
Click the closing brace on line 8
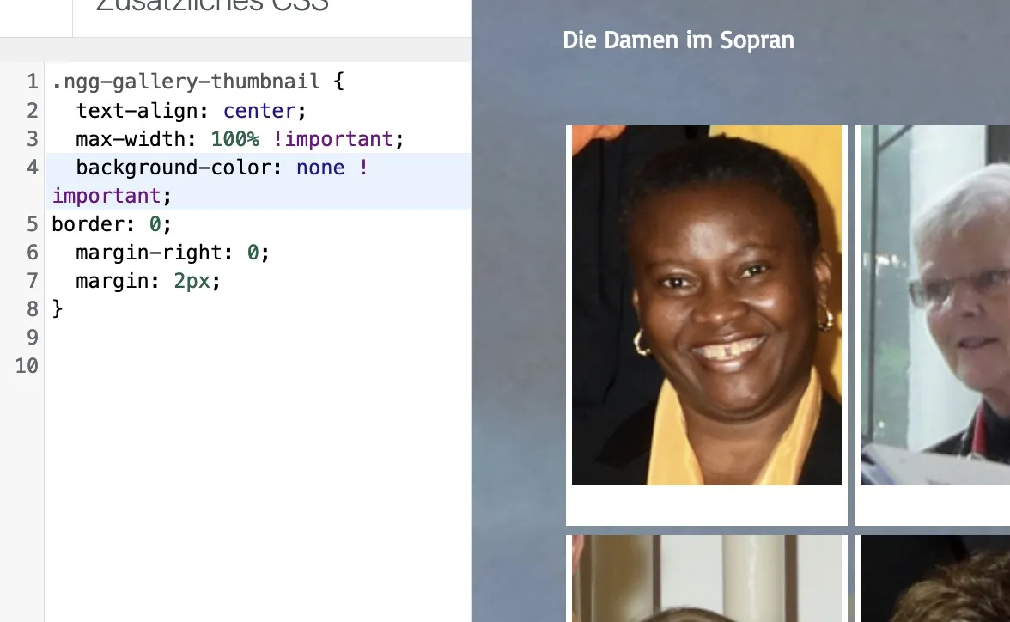pos(58,308)
